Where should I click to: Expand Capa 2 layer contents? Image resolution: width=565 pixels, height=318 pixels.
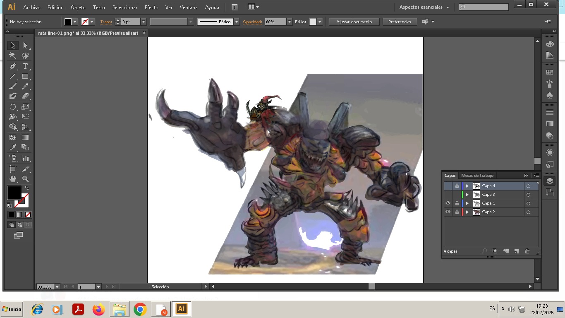(x=467, y=212)
